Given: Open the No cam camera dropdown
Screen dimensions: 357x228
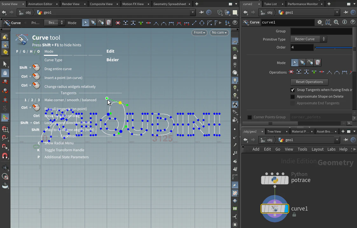Looking at the screenshot, I should pos(219,33).
